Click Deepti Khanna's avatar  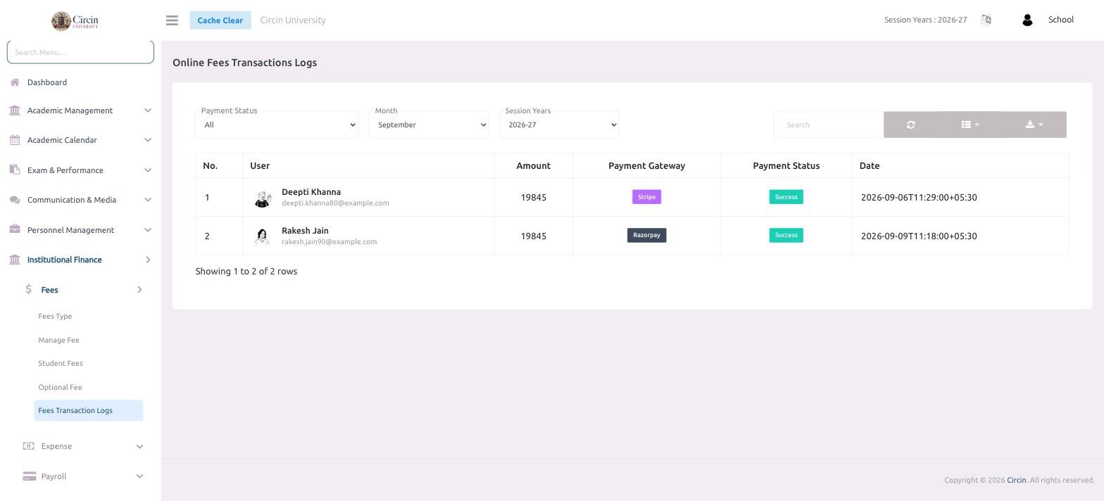point(263,199)
